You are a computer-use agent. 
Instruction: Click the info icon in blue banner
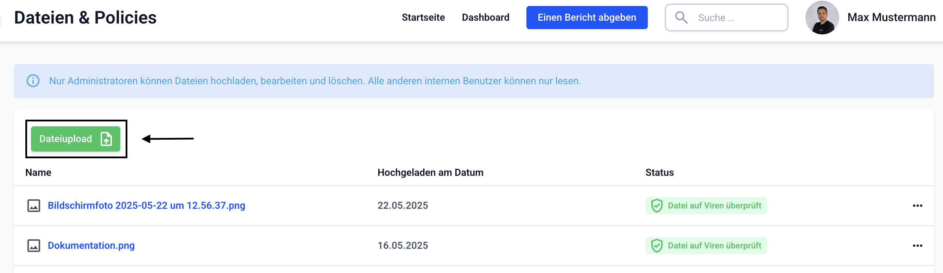33,81
